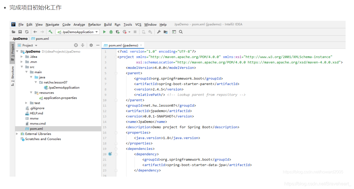Toggle the 1: Project tool window tab
Screen dimensions: 354x189
(x=12, y=53)
